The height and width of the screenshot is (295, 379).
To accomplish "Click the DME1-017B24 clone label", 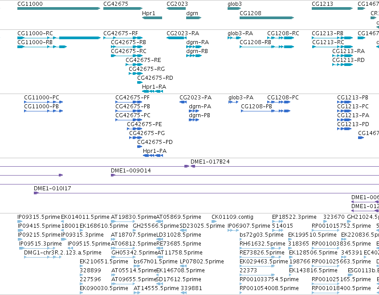I will [x=210, y=162].
